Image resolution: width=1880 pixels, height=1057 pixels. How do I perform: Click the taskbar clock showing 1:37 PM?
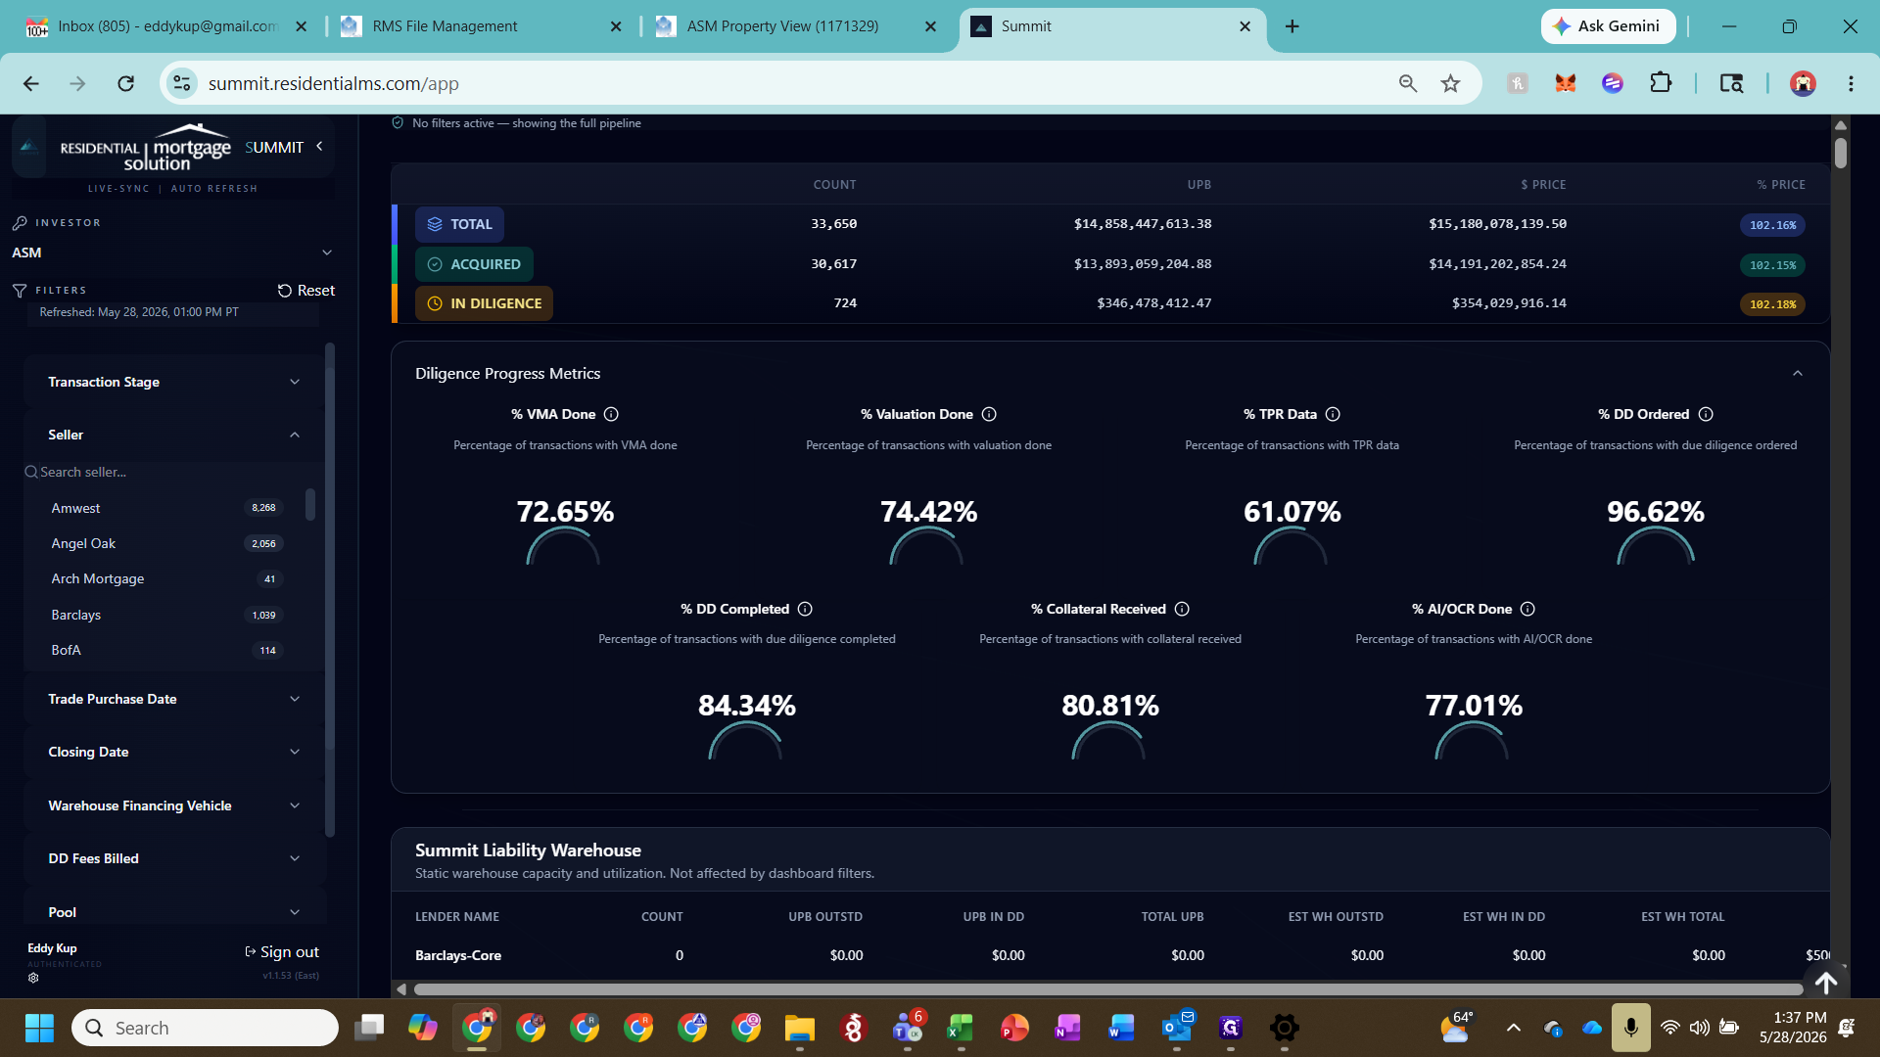pos(1792,1028)
